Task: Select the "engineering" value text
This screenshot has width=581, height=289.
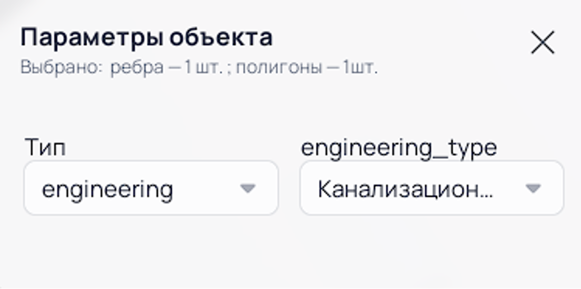Action: (107, 189)
